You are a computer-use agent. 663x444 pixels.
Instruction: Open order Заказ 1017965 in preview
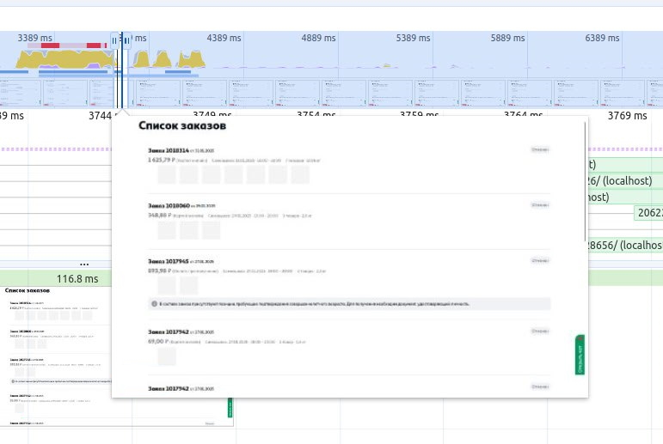coord(169,261)
